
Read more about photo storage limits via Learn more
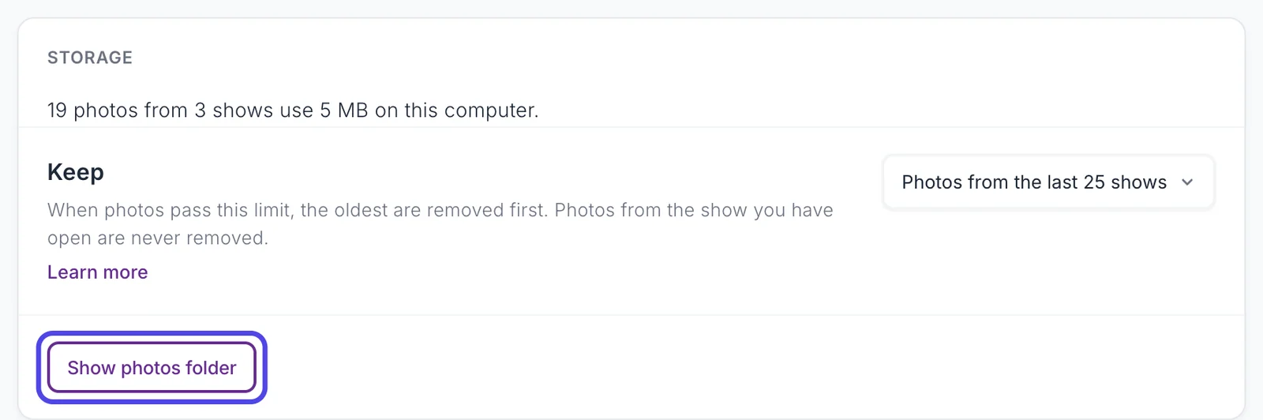point(97,272)
